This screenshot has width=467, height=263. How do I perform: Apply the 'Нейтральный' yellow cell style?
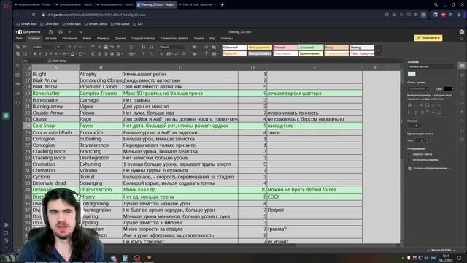(x=260, y=47)
